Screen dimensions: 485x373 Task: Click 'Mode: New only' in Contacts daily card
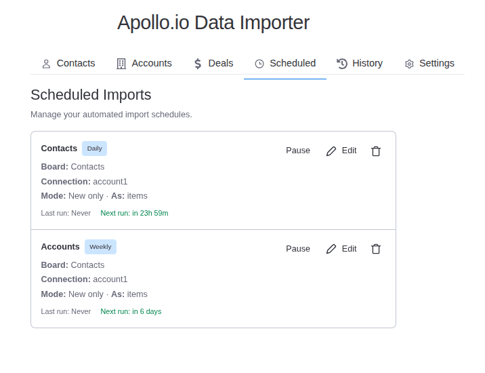tap(72, 196)
